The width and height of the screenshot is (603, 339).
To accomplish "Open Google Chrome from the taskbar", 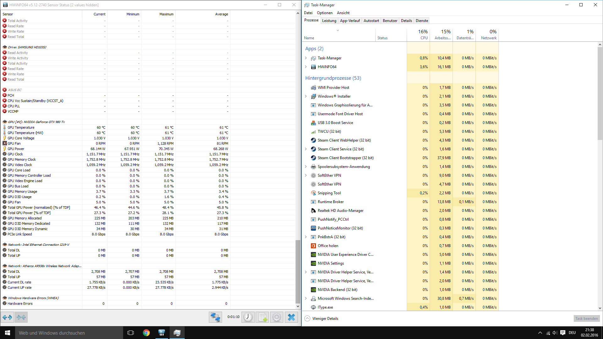I will click(x=146, y=333).
